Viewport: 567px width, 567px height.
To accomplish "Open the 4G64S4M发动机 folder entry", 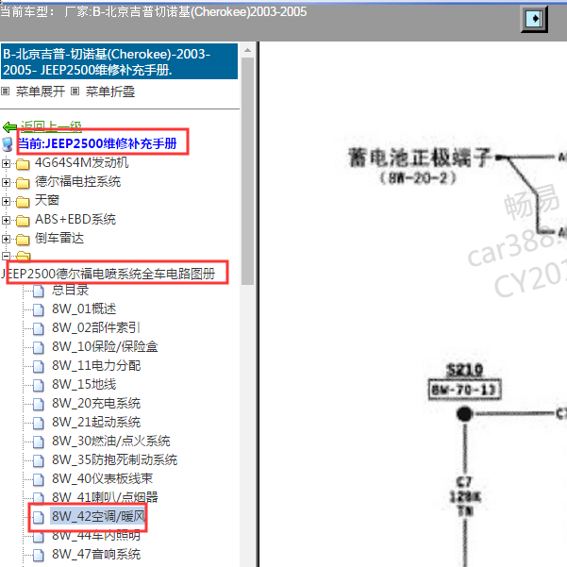I will point(81,162).
